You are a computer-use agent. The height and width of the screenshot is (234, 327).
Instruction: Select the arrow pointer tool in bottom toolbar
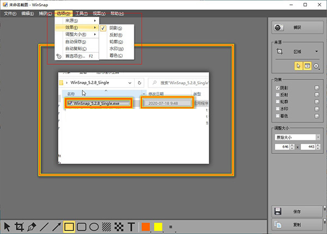coord(7,227)
